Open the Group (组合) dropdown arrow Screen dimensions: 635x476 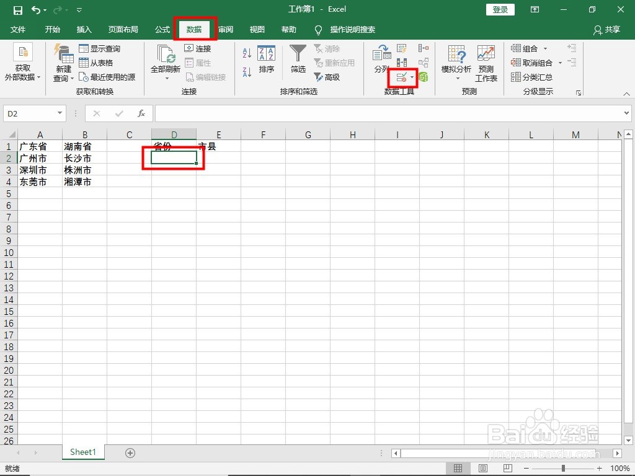[x=545, y=48]
